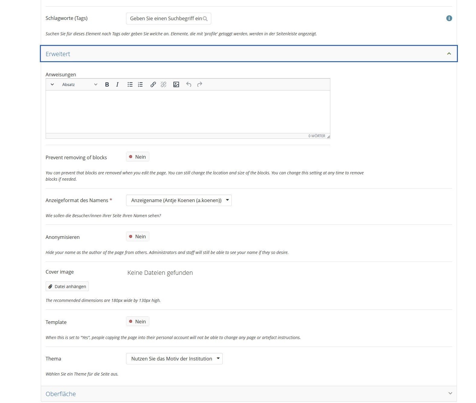Open the Thema theme dropdown
This screenshot has width=476, height=403.
[x=174, y=359]
